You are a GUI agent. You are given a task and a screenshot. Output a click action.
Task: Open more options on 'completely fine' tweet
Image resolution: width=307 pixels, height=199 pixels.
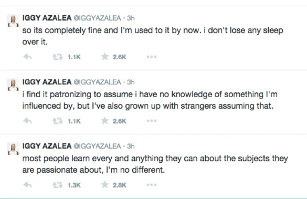152,57
